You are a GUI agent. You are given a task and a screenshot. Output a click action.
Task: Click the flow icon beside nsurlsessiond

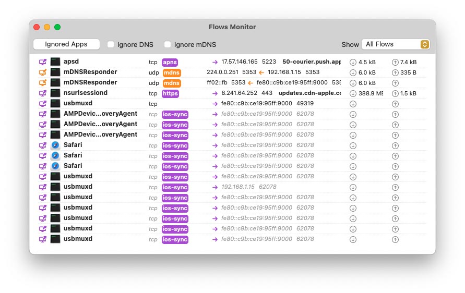click(x=43, y=93)
